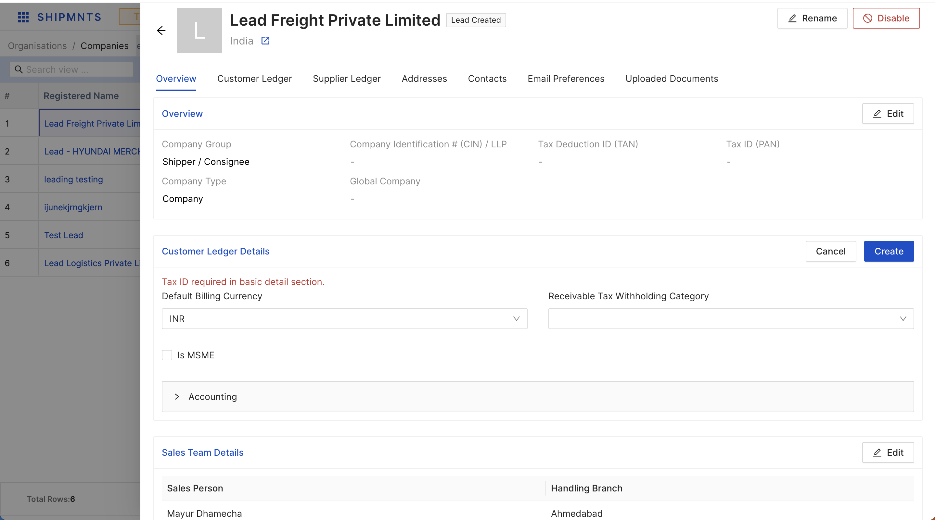This screenshot has height=520, width=935.
Task: Cancel the customer ledger creation
Action: point(830,251)
